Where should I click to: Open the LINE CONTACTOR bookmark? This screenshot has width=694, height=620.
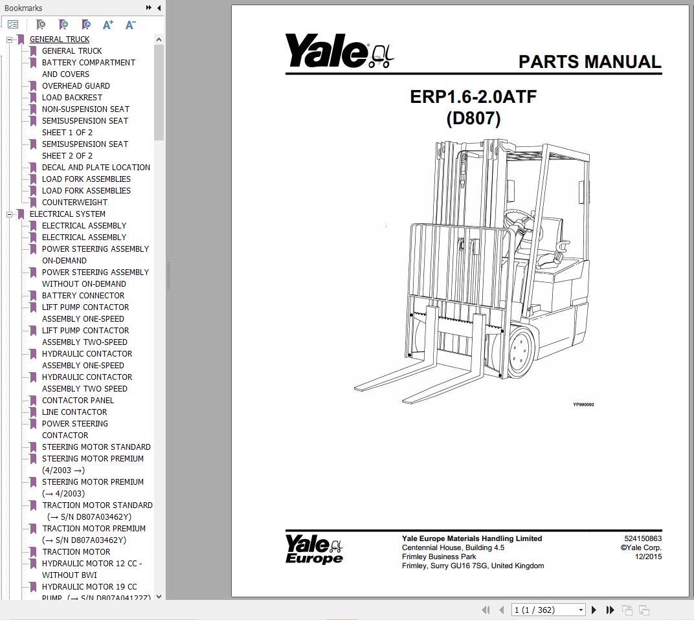click(x=74, y=412)
